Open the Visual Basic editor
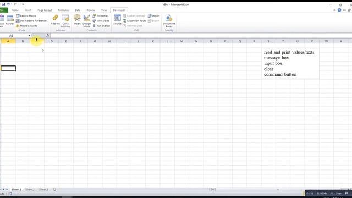Screen dimensions: 352x198 [x=2, y=21]
